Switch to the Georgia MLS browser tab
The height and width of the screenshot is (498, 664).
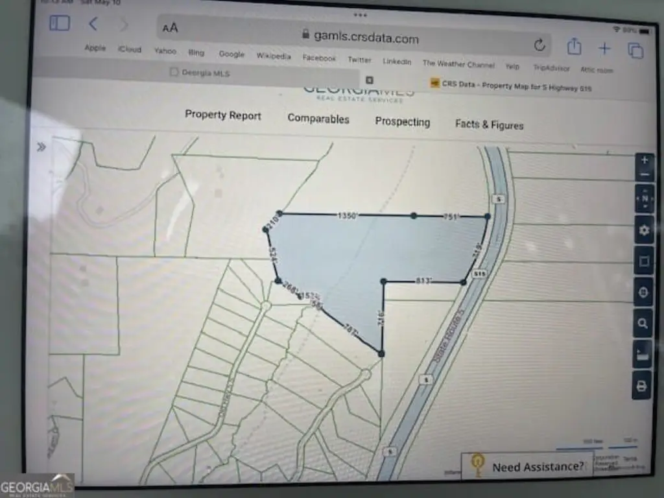click(x=205, y=73)
